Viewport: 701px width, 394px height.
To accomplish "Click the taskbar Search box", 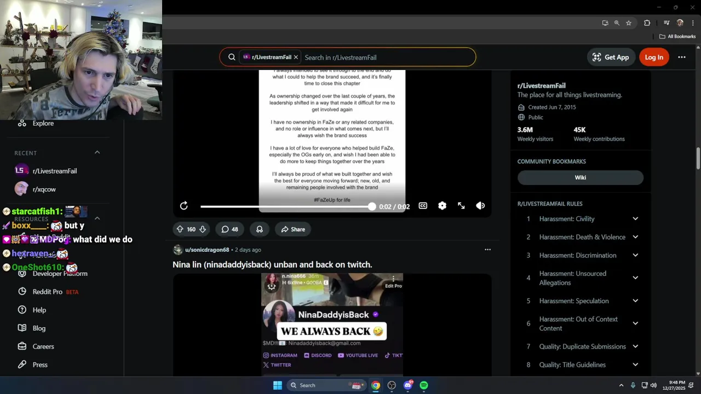I will [326, 385].
